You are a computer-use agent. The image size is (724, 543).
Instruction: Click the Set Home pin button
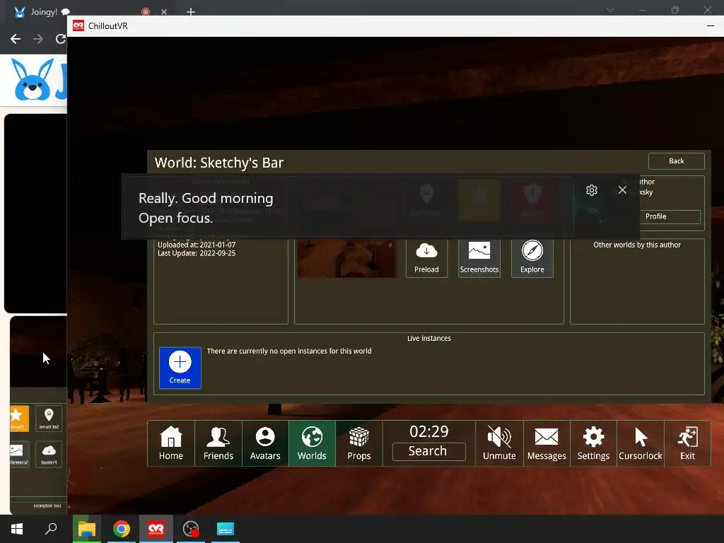[x=426, y=201]
